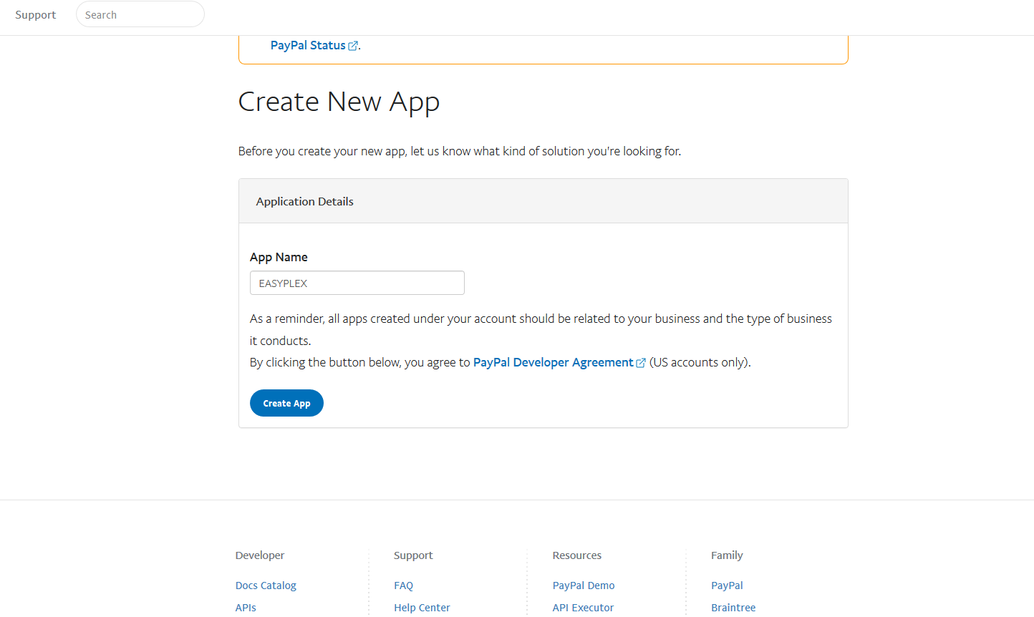Click the Developer footer section heading

pyautogui.click(x=259, y=555)
